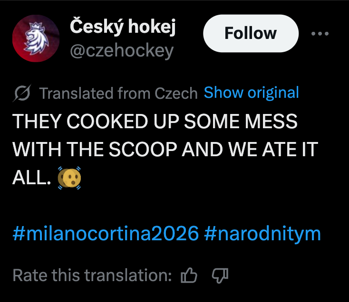349x302 pixels.
Task: Open the @czehockey handle link
Action: click(121, 51)
